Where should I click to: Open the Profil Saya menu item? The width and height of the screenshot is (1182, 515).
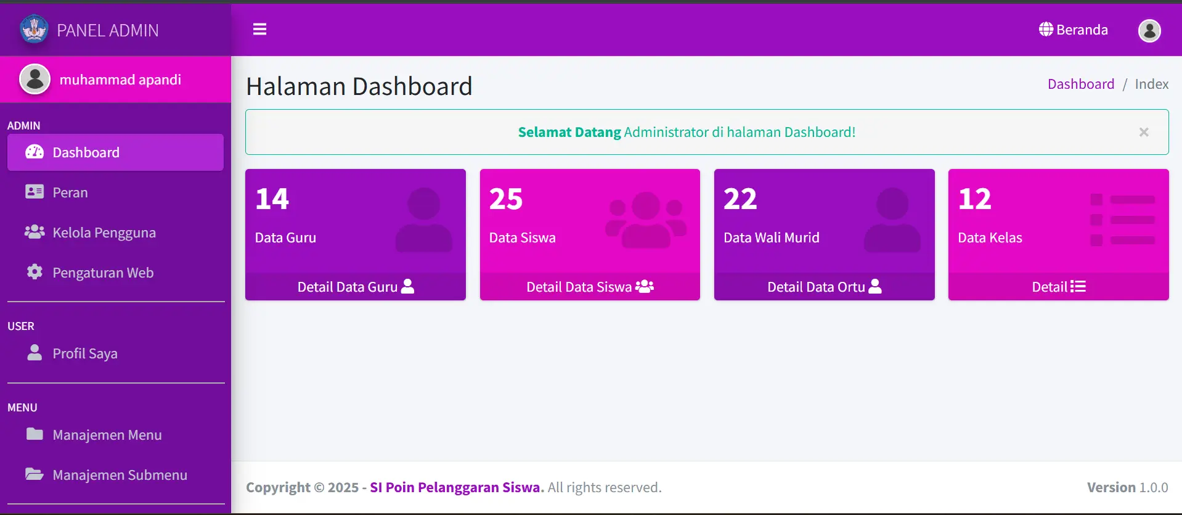[x=115, y=353]
